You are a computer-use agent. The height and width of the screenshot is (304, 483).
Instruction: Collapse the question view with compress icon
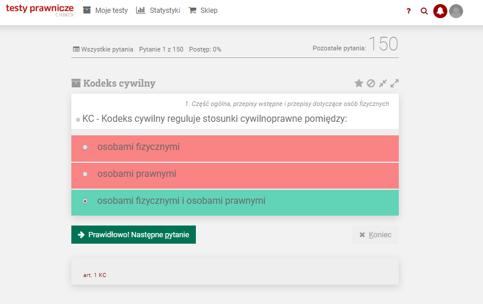pos(382,83)
